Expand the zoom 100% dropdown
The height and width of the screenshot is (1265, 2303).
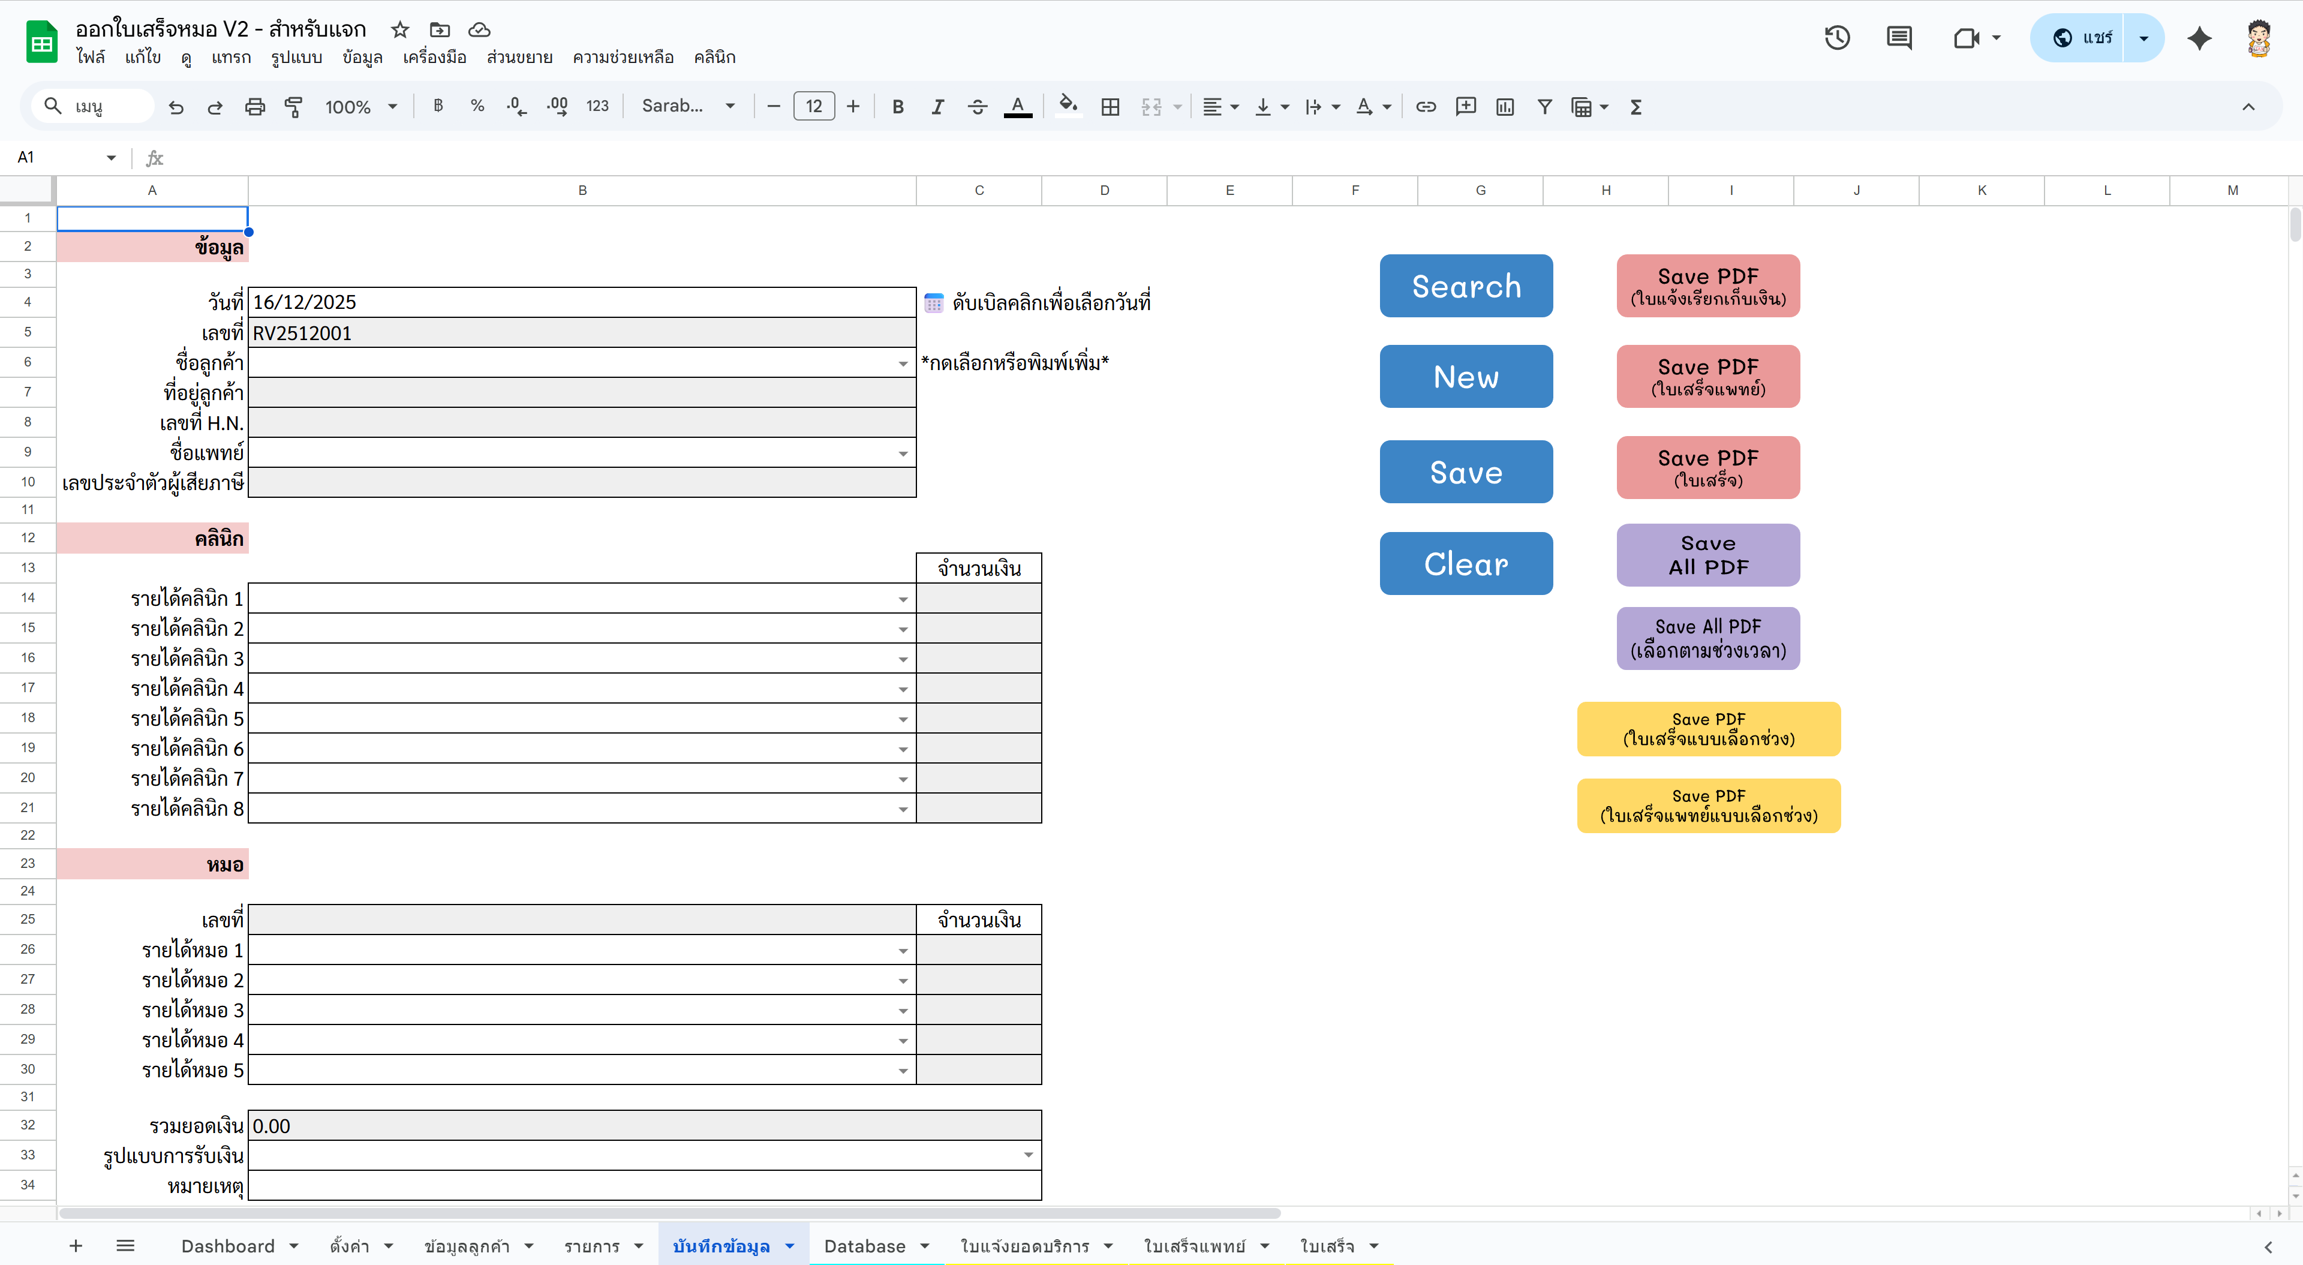(x=392, y=107)
